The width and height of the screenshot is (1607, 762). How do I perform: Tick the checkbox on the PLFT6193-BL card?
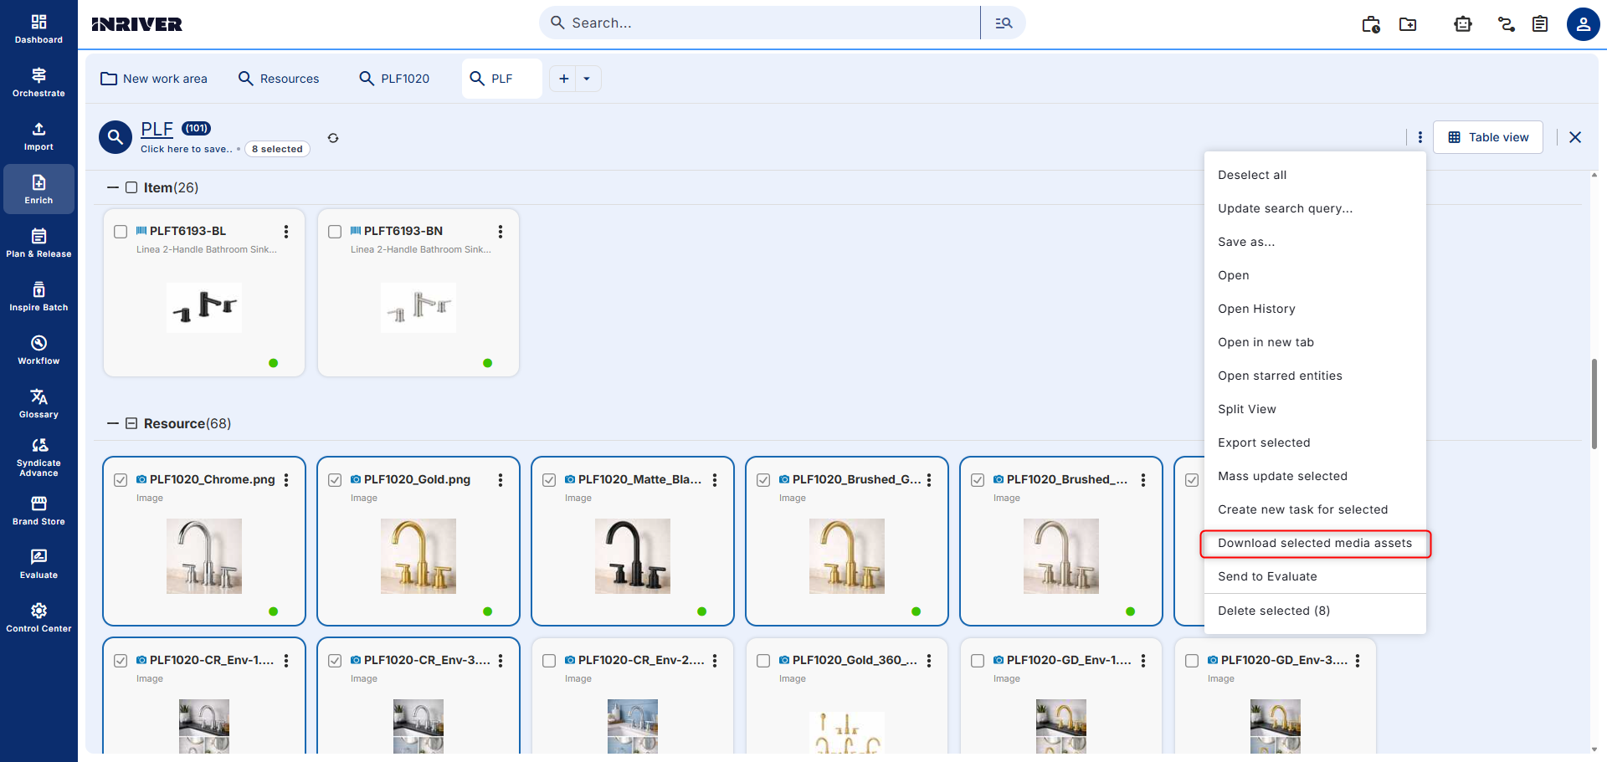121,232
